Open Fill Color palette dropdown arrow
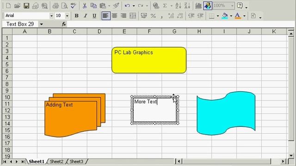Image resolution: width=296 pixels, height=166 pixels. 231,16
